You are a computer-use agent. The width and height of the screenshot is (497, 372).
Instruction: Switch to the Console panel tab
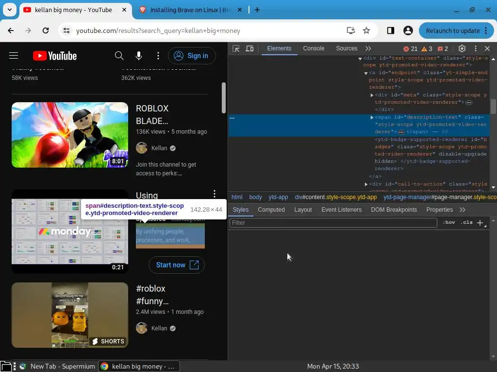click(314, 48)
